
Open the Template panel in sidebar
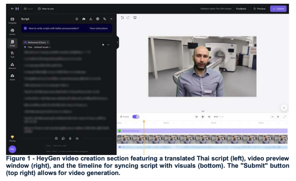coord(12,20)
